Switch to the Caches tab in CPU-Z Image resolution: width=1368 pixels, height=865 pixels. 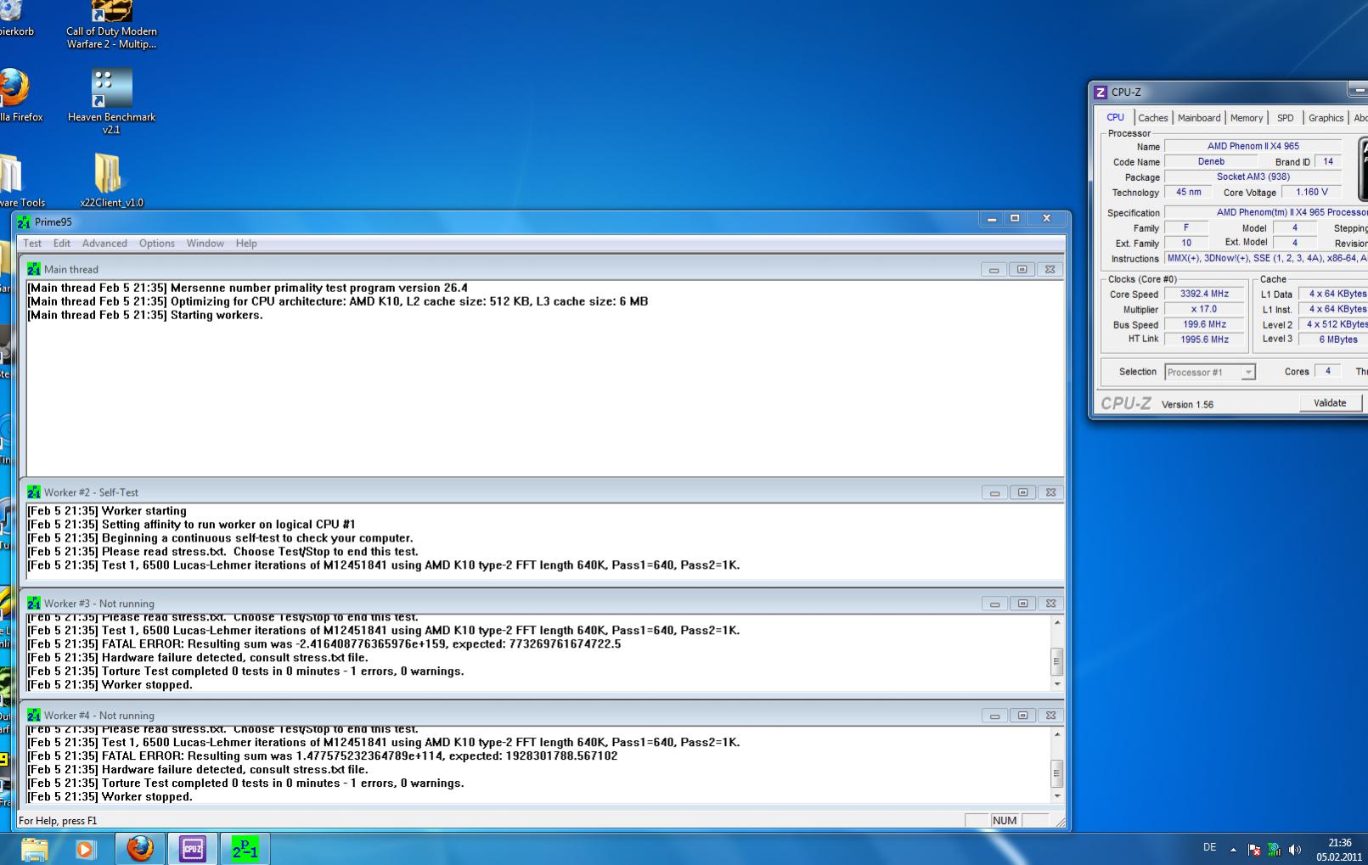(x=1152, y=118)
